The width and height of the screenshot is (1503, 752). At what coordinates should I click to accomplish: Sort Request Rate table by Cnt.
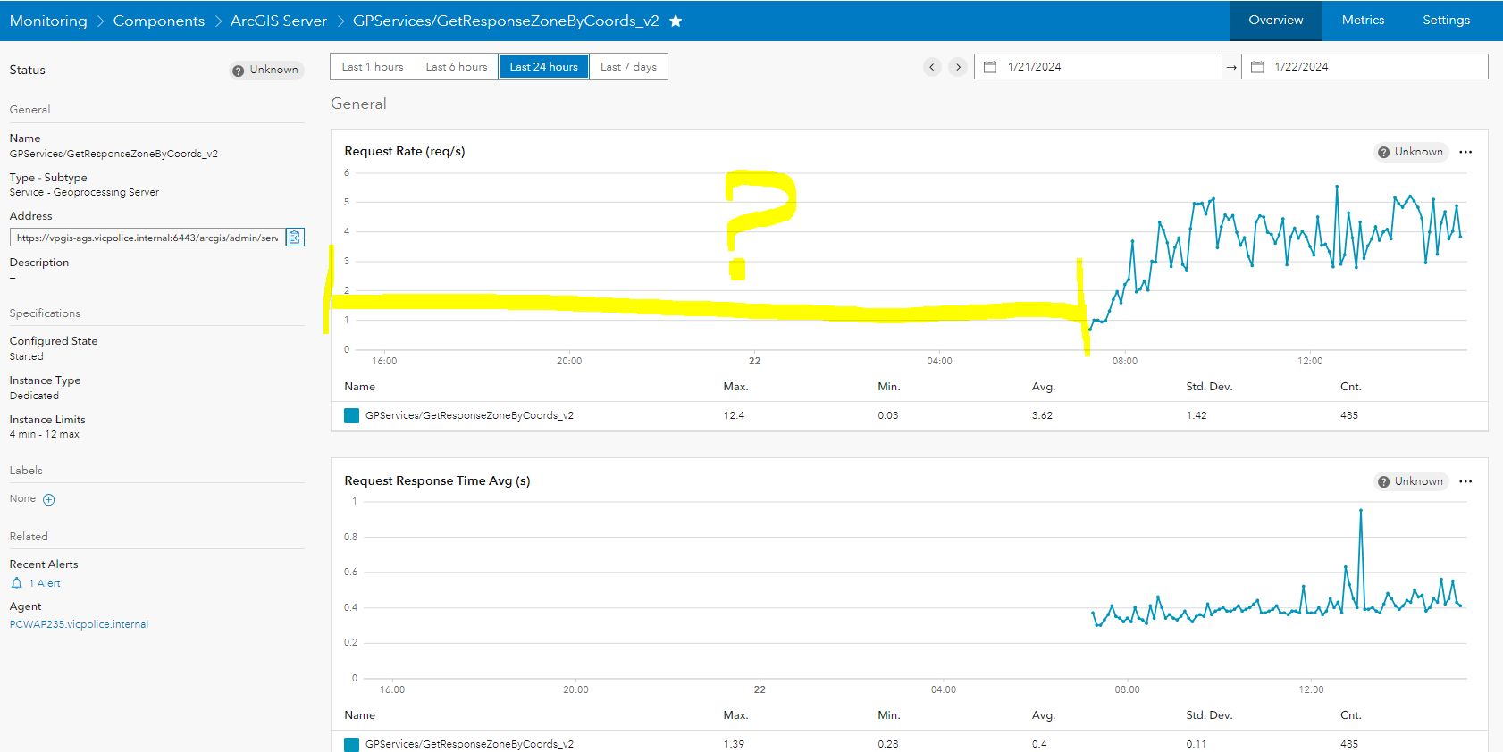click(1350, 387)
